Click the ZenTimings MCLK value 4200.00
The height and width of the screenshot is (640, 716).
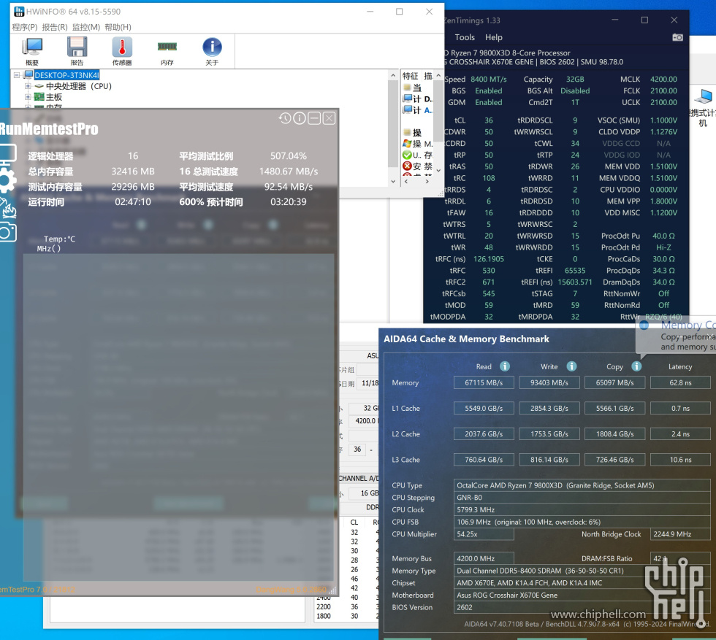663,79
